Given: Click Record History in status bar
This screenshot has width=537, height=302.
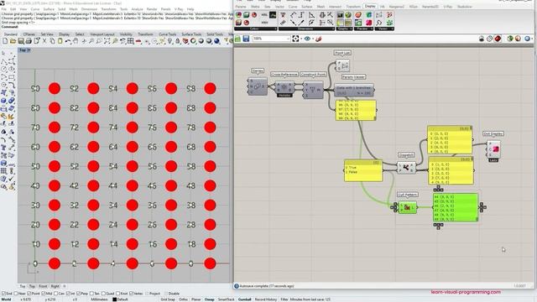Looking at the screenshot, I should [266, 299].
